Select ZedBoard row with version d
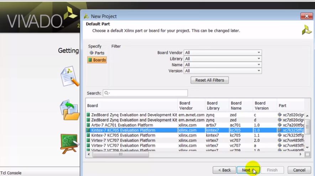 pos(195,120)
